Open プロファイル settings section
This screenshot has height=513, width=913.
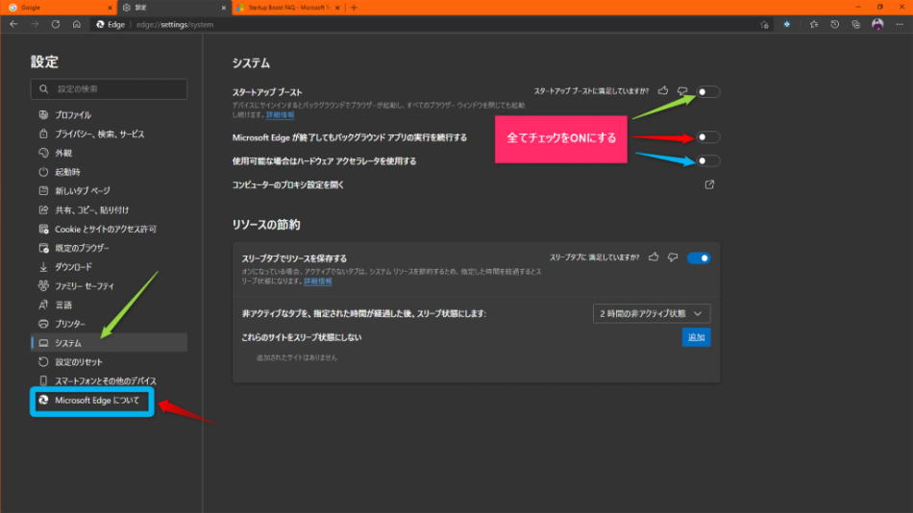coord(109,114)
